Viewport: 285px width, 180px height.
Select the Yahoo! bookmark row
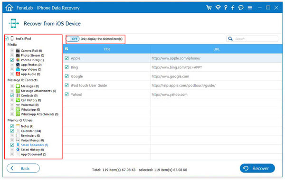(x=172, y=95)
